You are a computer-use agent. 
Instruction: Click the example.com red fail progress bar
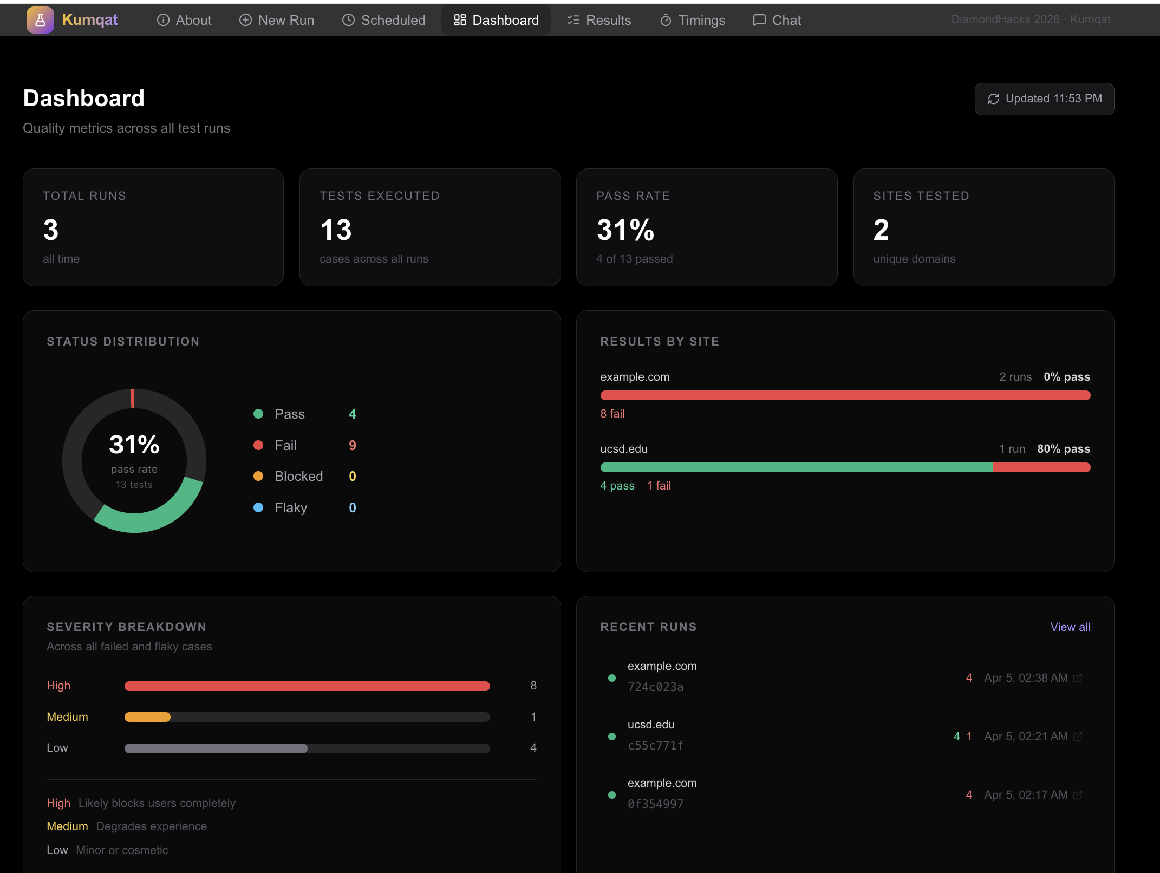coord(845,395)
